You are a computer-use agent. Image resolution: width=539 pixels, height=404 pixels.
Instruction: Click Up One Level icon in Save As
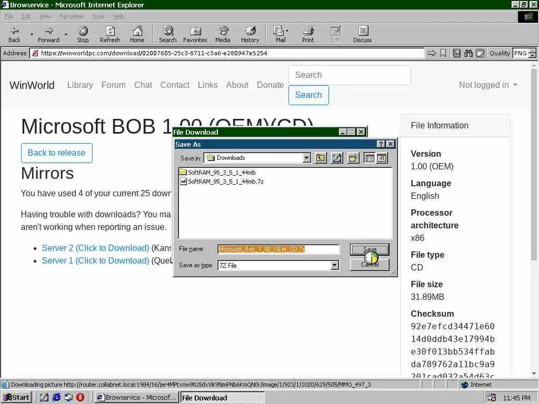tap(321, 158)
